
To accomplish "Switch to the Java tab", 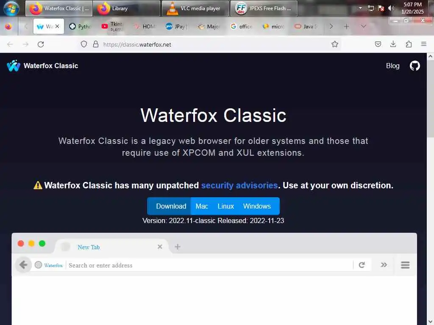I will 306,26.
